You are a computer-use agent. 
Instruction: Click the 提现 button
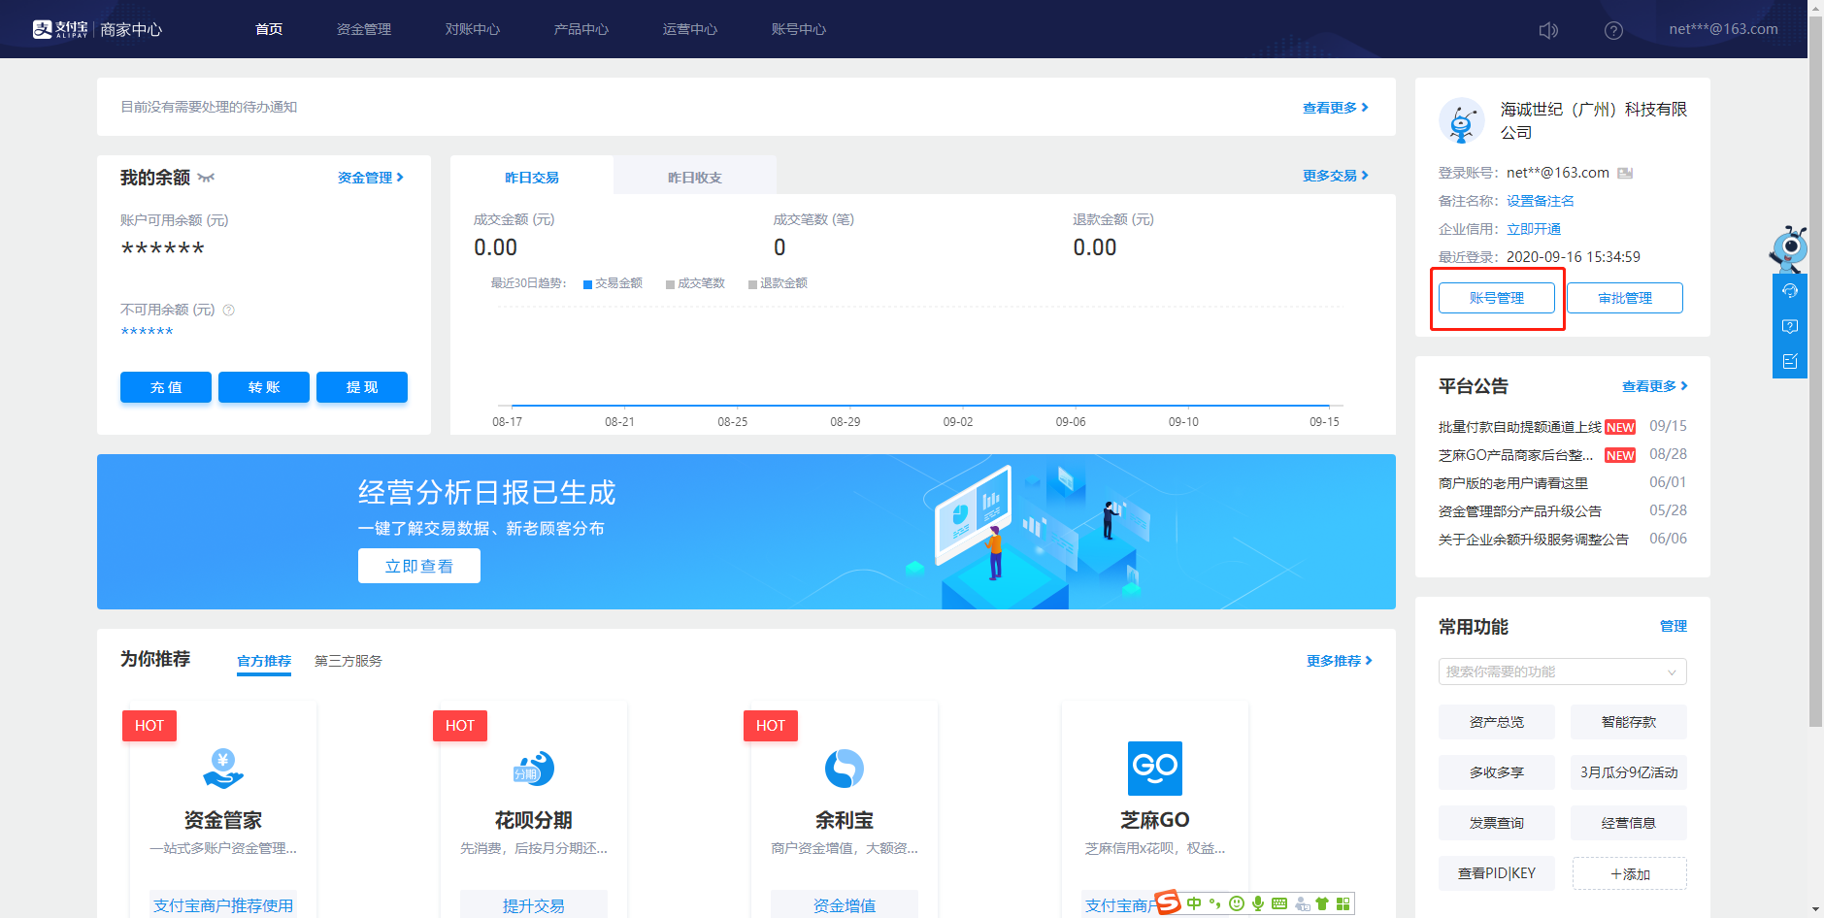click(x=362, y=387)
